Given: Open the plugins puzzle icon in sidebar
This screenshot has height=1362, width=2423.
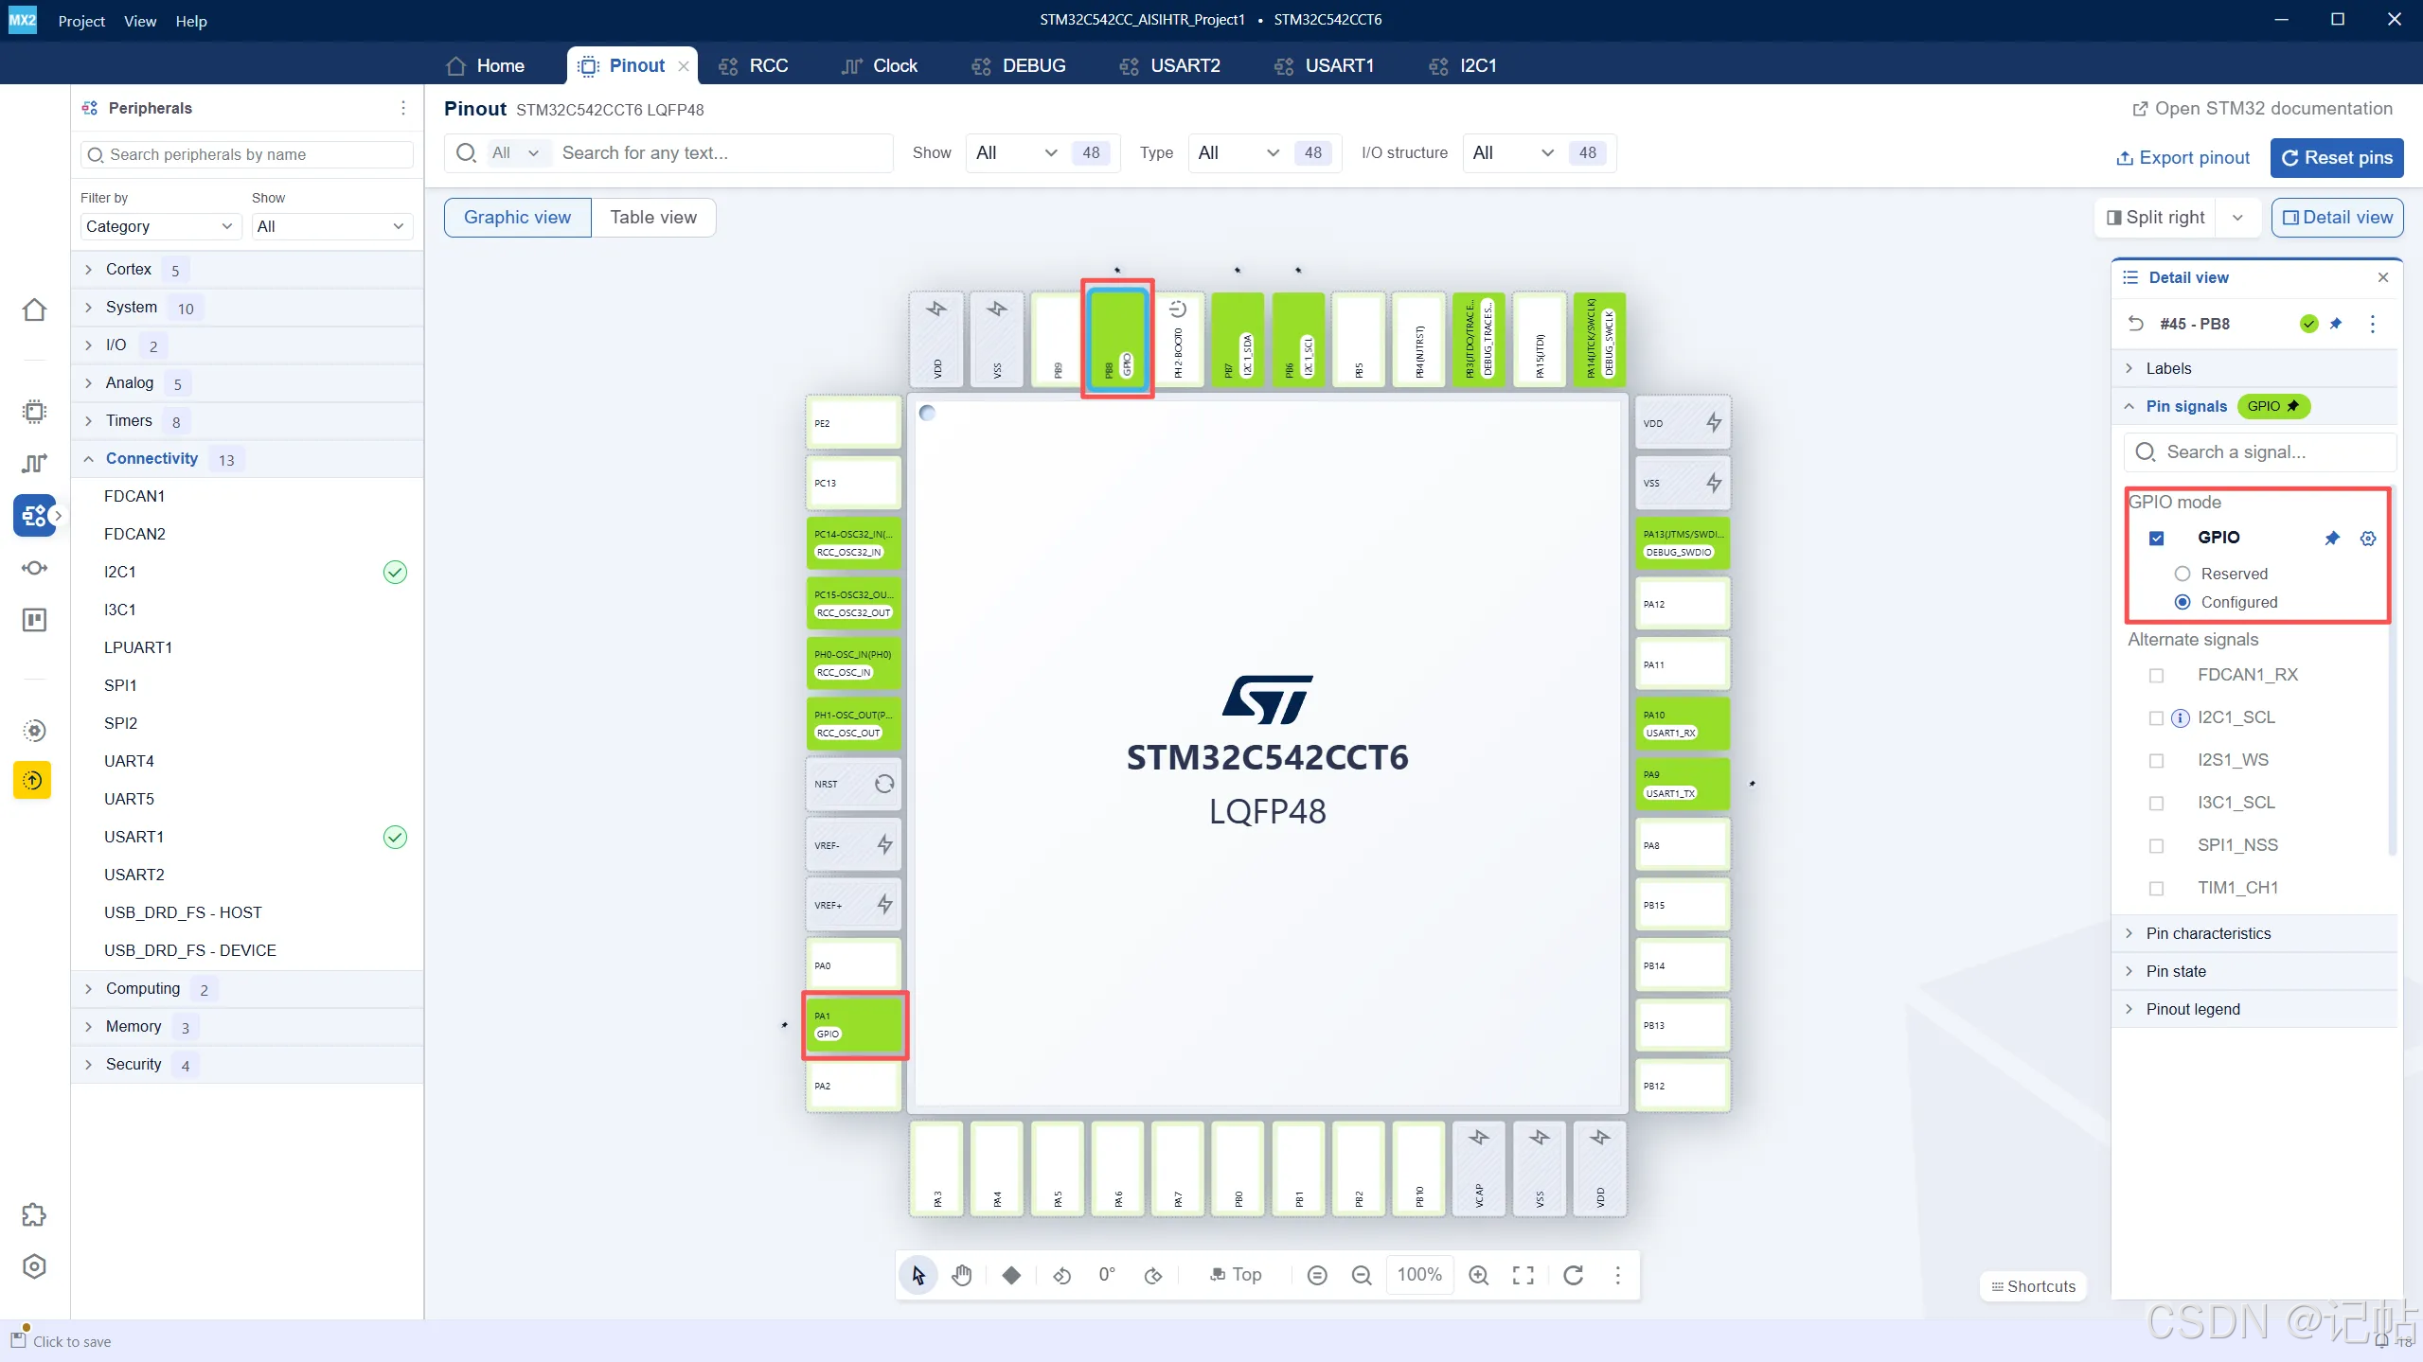Looking at the screenshot, I should pyautogui.click(x=34, y=1214).
